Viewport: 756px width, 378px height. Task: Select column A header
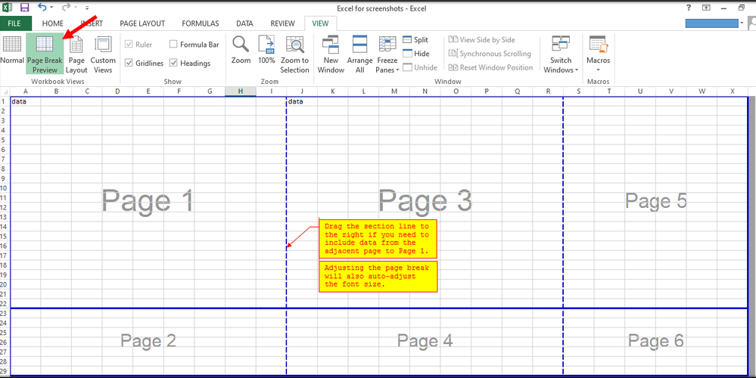click(25, 91)
